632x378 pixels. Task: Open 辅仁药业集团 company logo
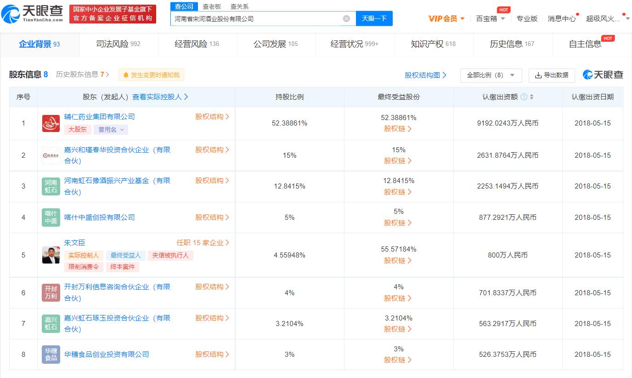point(51,123)
